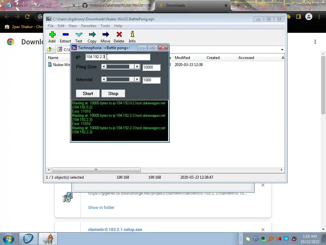Viewport: 326px width, 245px height.
Task: Open the Chrome profile avatar
Action: [309, 17]
